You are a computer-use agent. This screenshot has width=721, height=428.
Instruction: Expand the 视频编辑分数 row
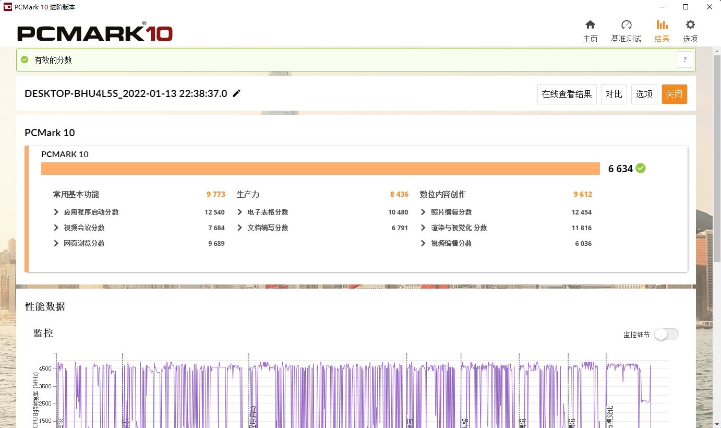pos(423,244)
